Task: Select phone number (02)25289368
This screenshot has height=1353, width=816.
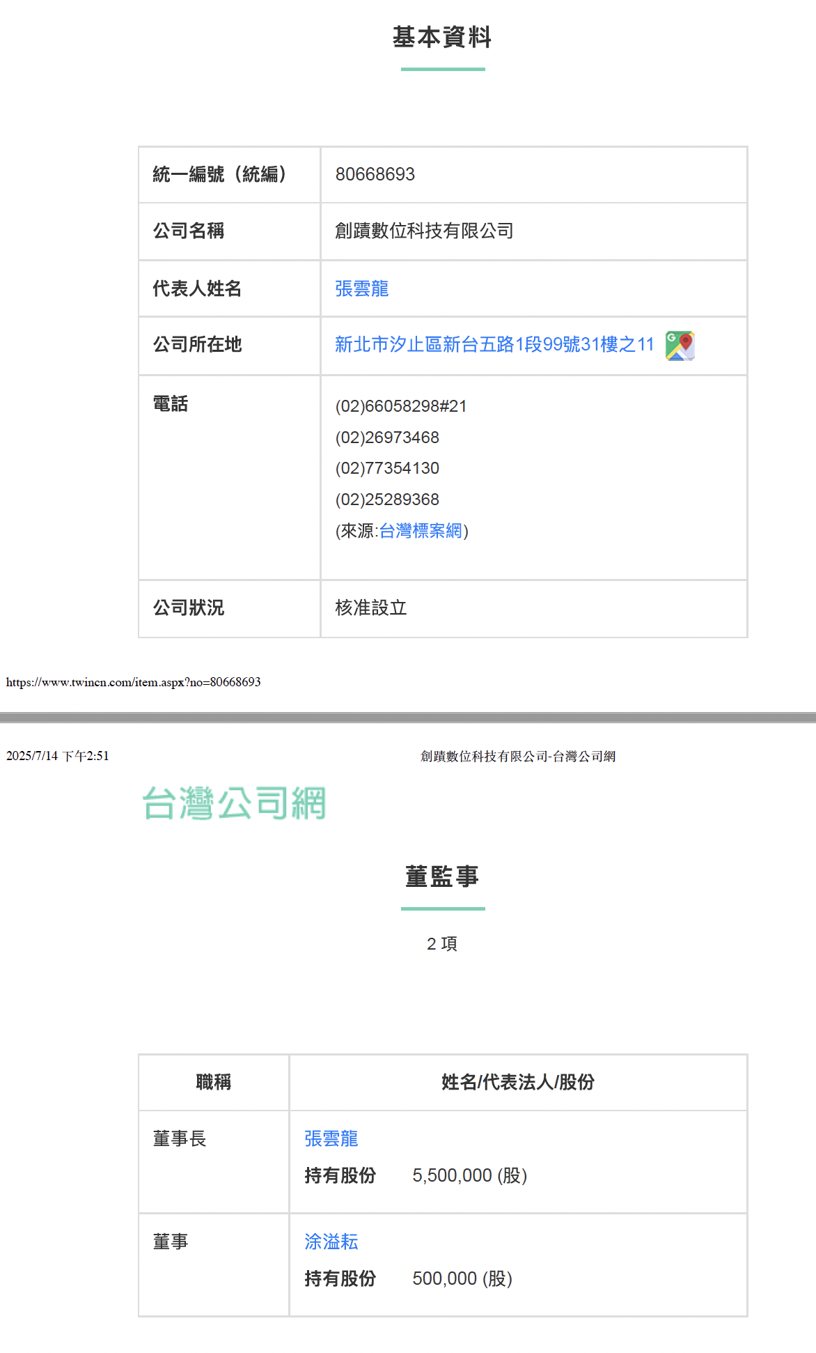Action: click(x=387, y=500)
